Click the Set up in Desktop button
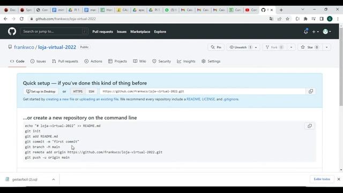Screen dimensions: 343x193 coord(41,92)
